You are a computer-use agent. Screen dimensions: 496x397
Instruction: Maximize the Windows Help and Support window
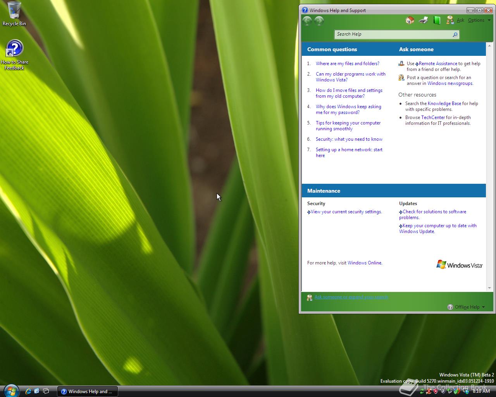point(479,10)
